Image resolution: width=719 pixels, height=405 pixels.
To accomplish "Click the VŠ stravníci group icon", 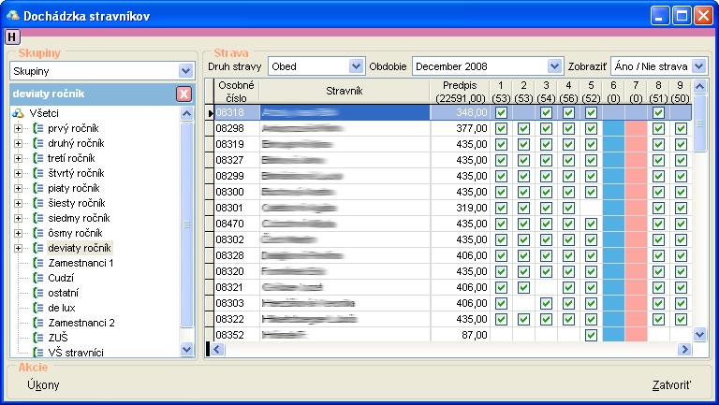I will coord(37,352).
